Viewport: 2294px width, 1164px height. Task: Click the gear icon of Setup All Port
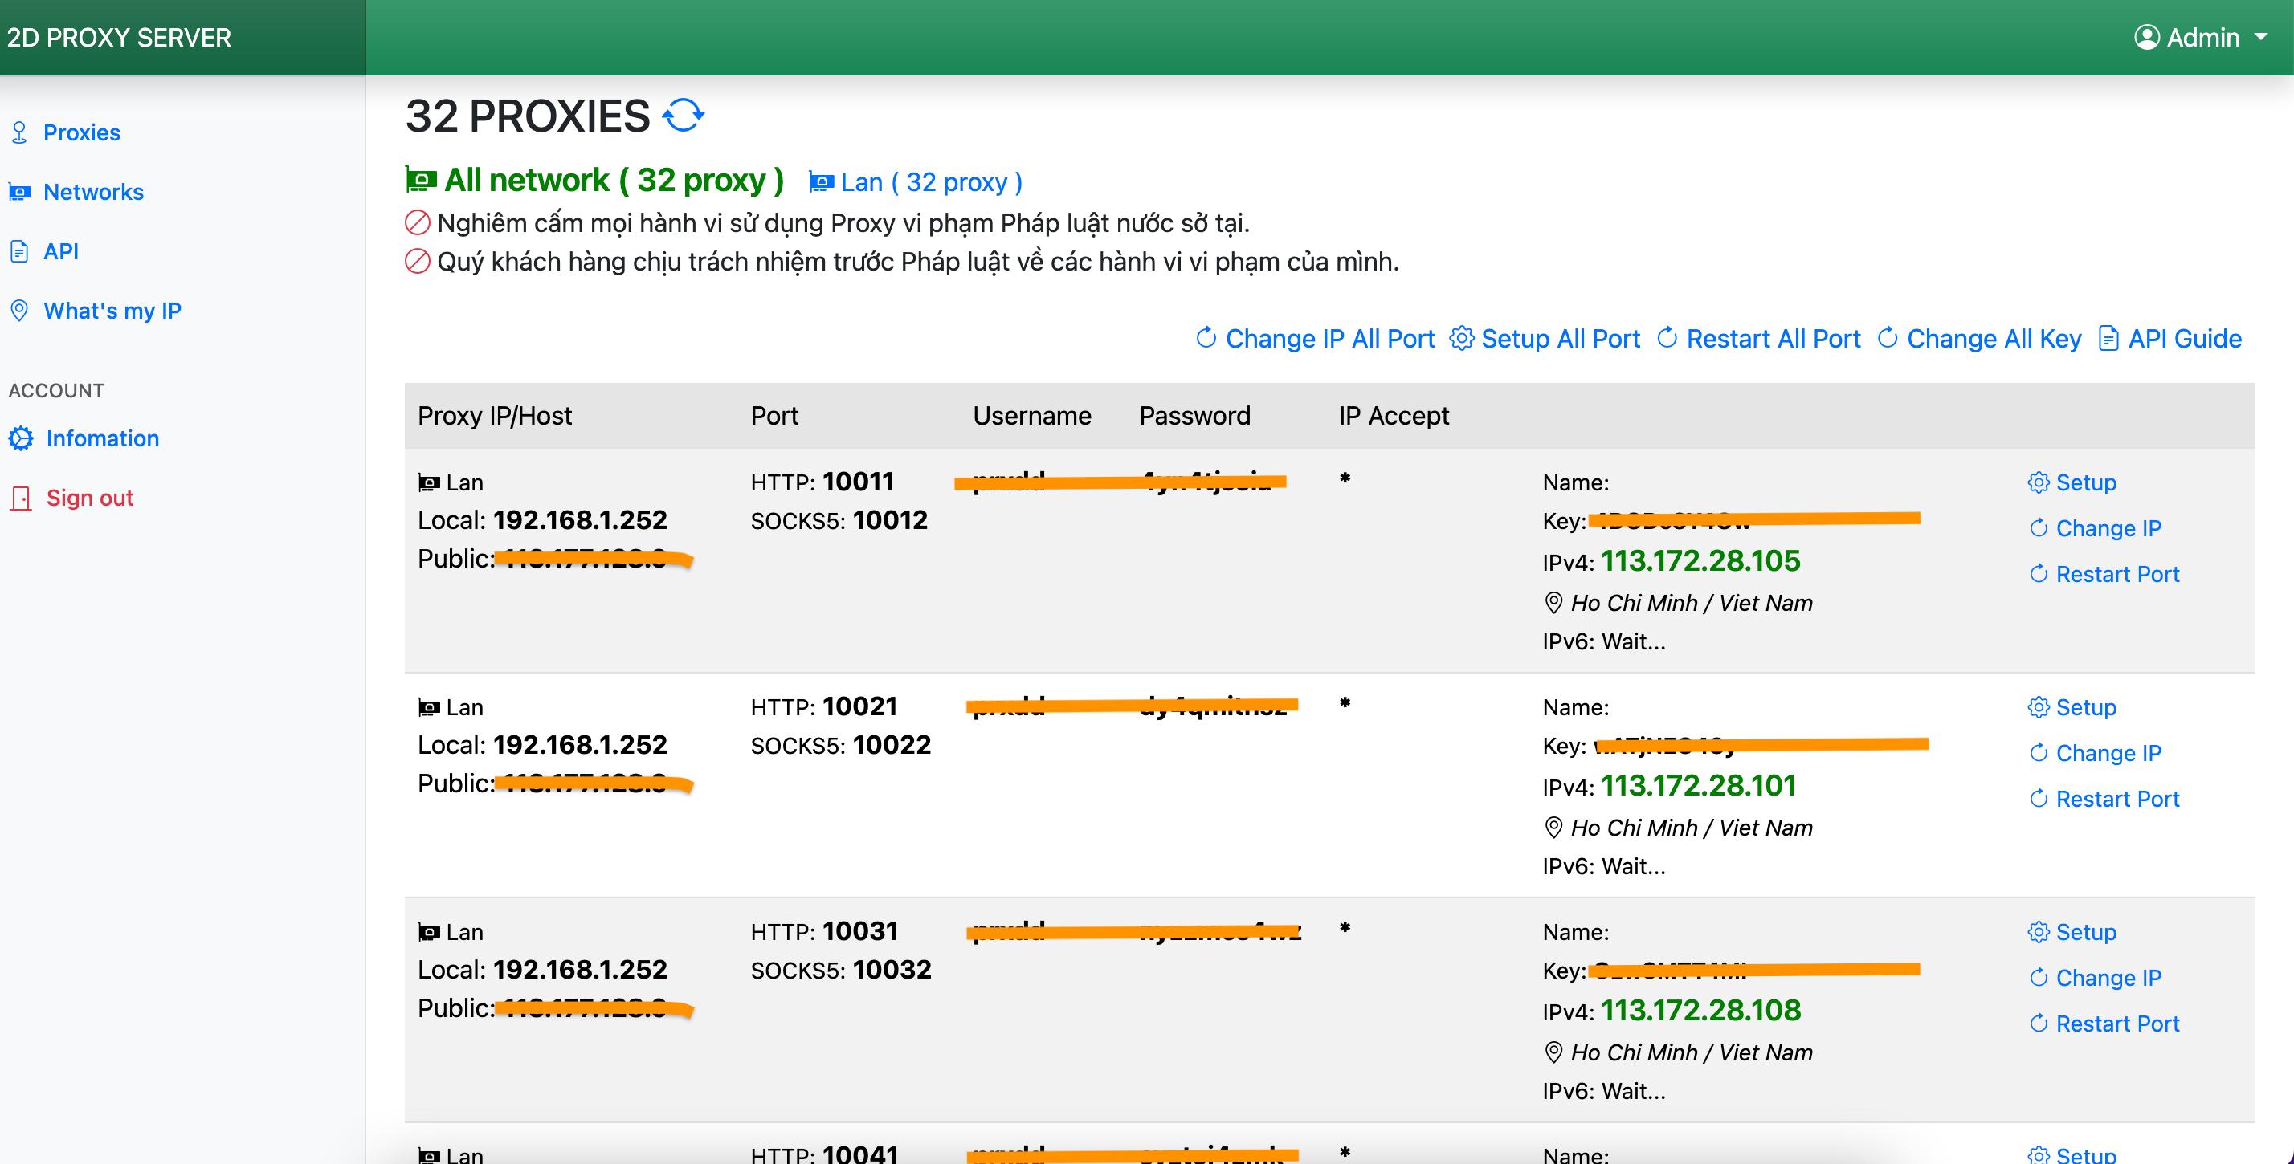[1461, 338]
